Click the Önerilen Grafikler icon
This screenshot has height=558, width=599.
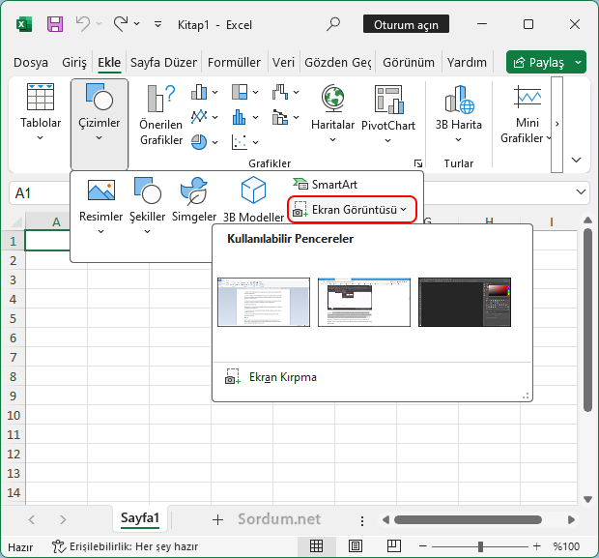[160, 99]
